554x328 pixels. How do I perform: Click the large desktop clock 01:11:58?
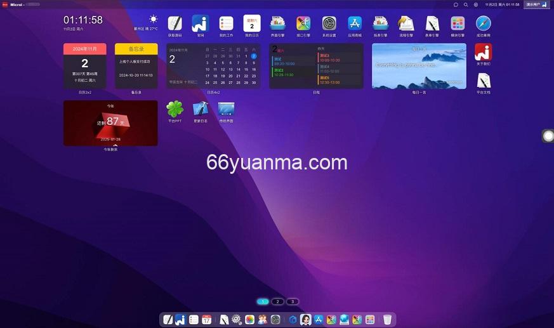pos(83,20)
